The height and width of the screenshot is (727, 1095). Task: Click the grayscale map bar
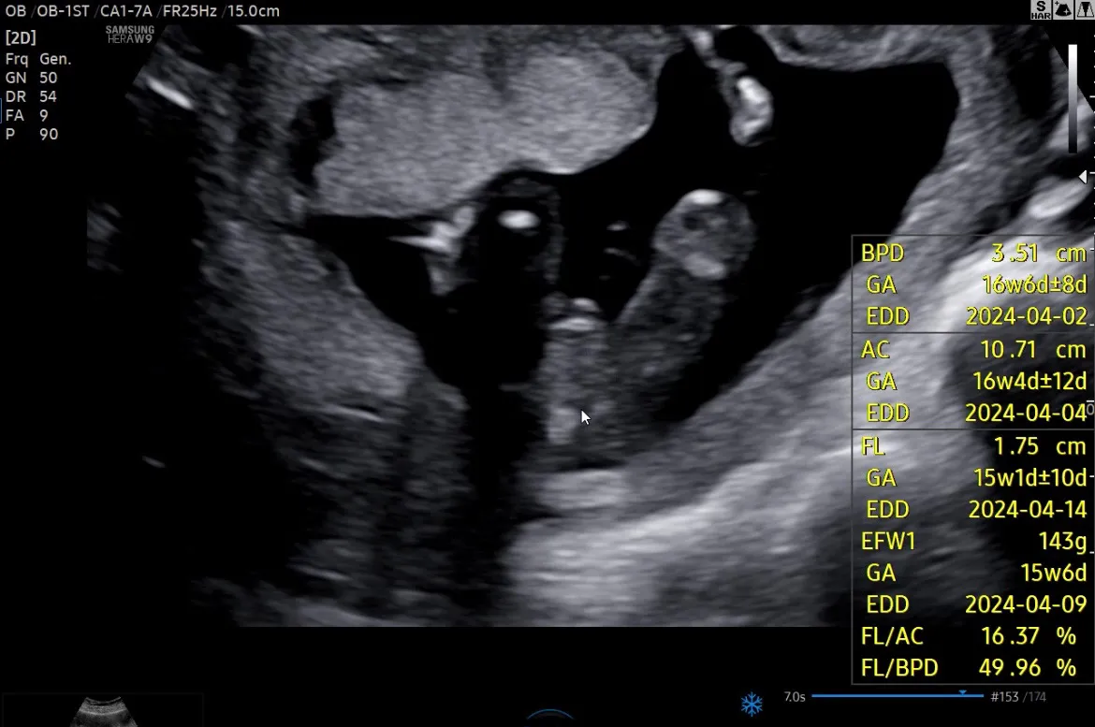click(x=1073, y=98)
